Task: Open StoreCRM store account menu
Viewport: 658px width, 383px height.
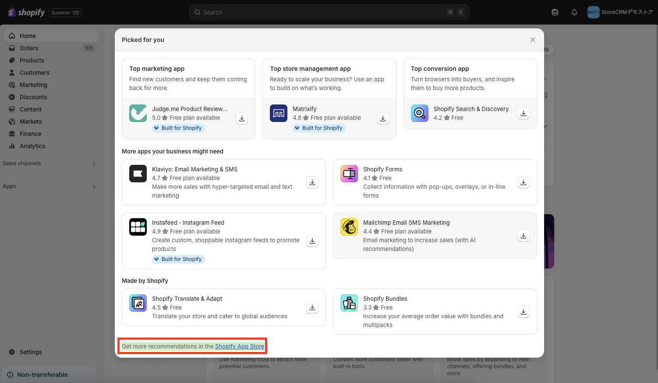Action: tap(620, 12)
